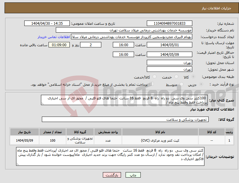Click the توضیحات خریدار text area
This screenshot has width=239, height=183.
[x=110, y=156]
